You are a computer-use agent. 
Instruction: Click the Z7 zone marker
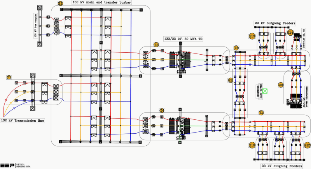261,113
